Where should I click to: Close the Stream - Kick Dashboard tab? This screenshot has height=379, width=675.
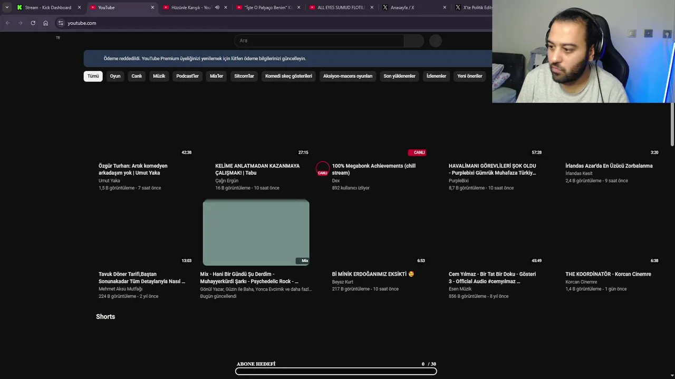click(80, 7)
